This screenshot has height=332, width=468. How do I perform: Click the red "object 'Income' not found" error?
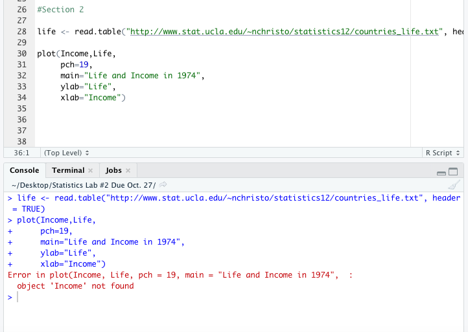point(75,286)
